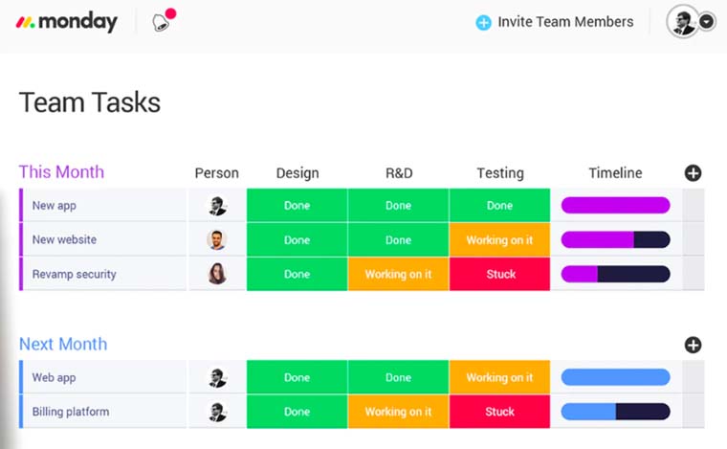Click the Testing column header
Viewport: 727px width, 449px height.
coord(499,173)
